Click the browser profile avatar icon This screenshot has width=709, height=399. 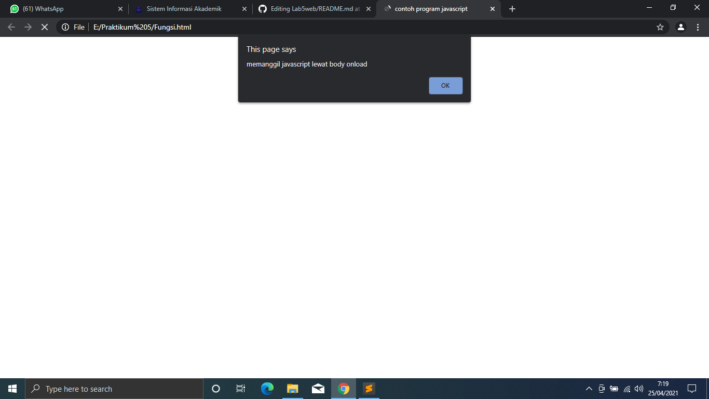pyautogui.click(x=681, y=26)
